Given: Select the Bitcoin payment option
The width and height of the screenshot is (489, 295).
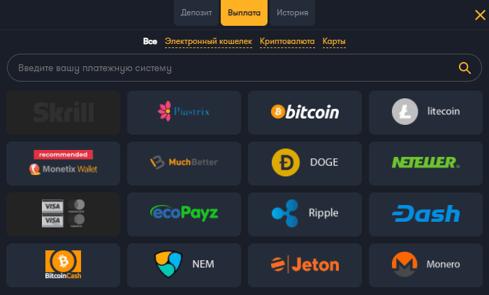Looking at the screenshot, I should click(x=305, y=112).
